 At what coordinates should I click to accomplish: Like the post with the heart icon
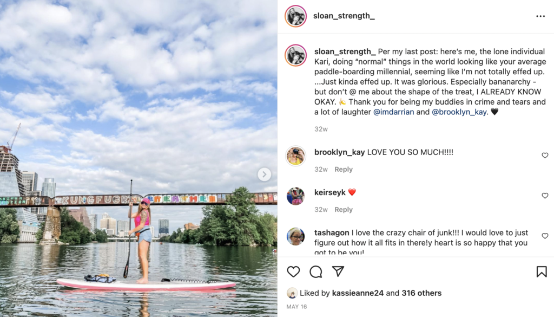click(293, 271)
